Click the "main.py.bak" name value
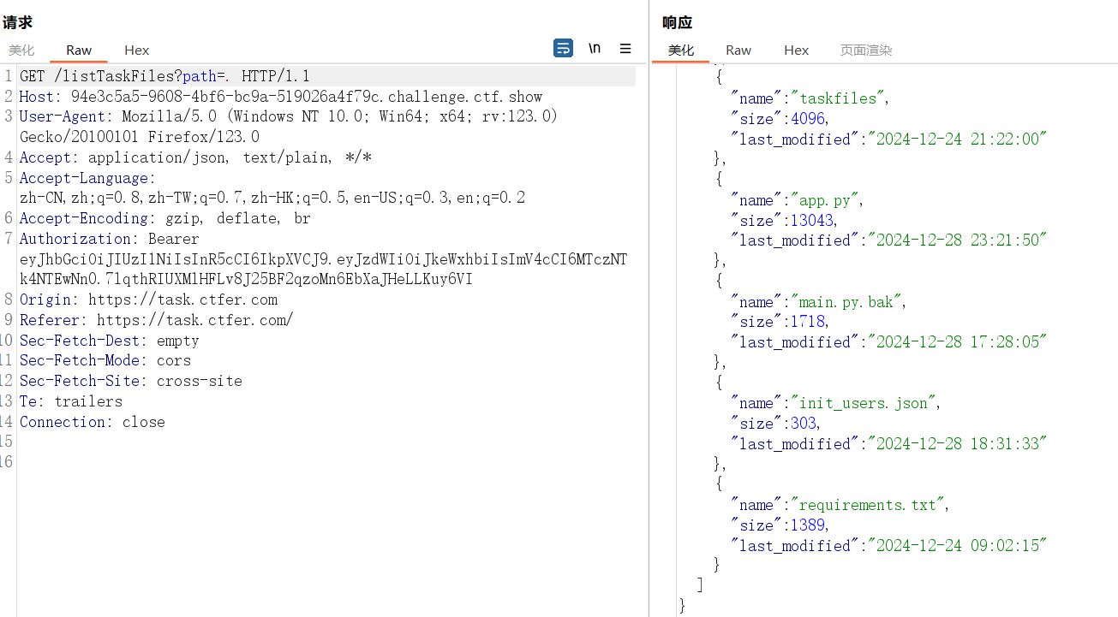Viewport: 1118px width, 617px height. [847, 302]
